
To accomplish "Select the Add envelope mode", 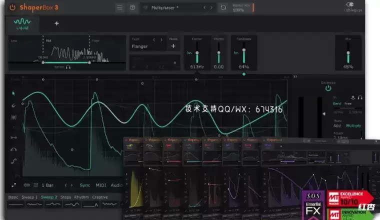I will [x=337, y=125].
